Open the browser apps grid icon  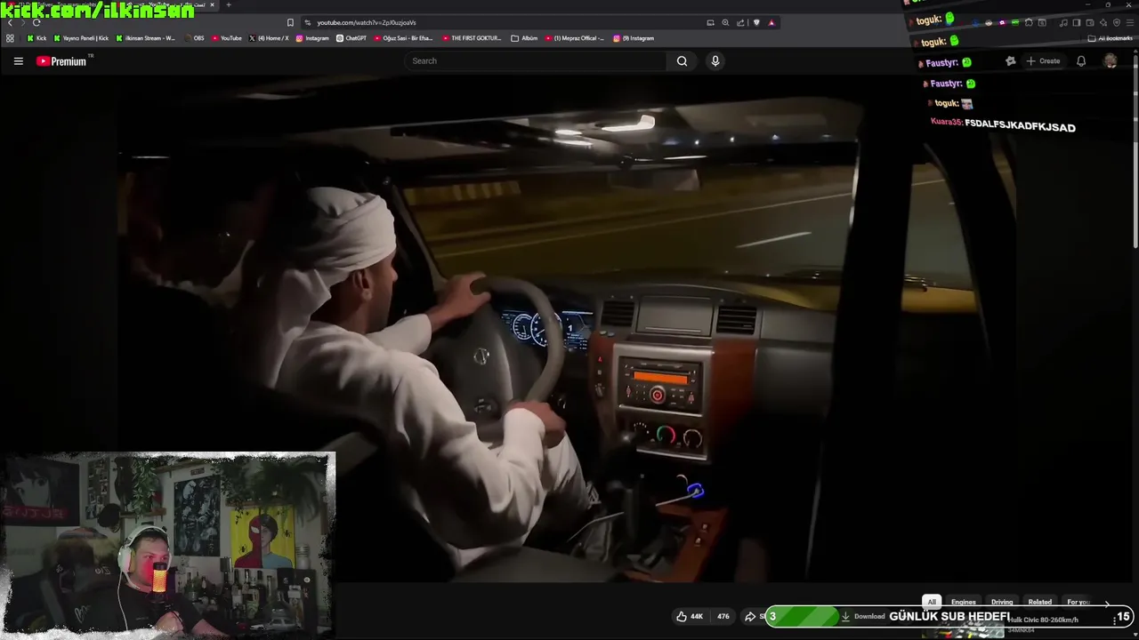point(10,38)
